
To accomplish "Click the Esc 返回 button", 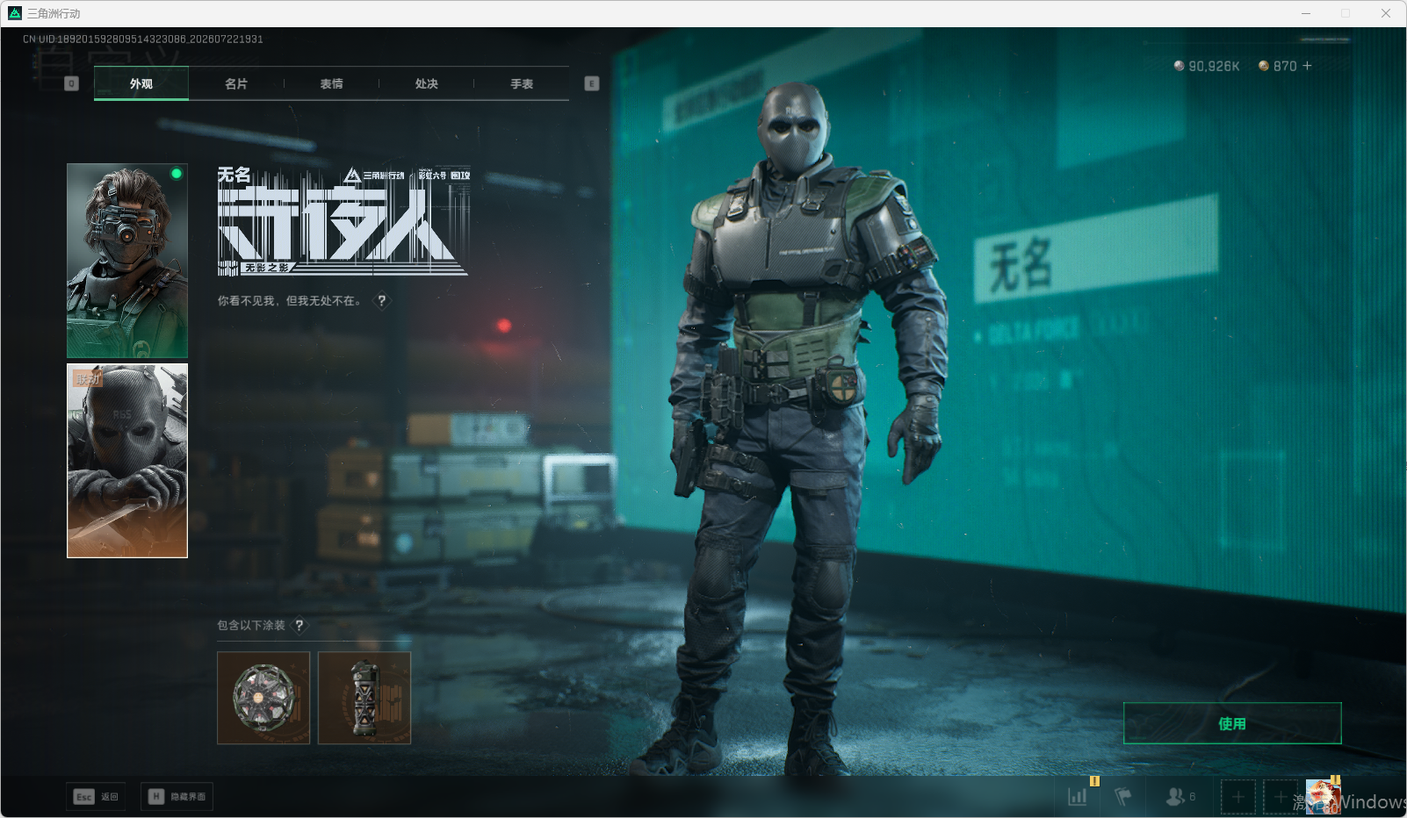I will (96, 797).
